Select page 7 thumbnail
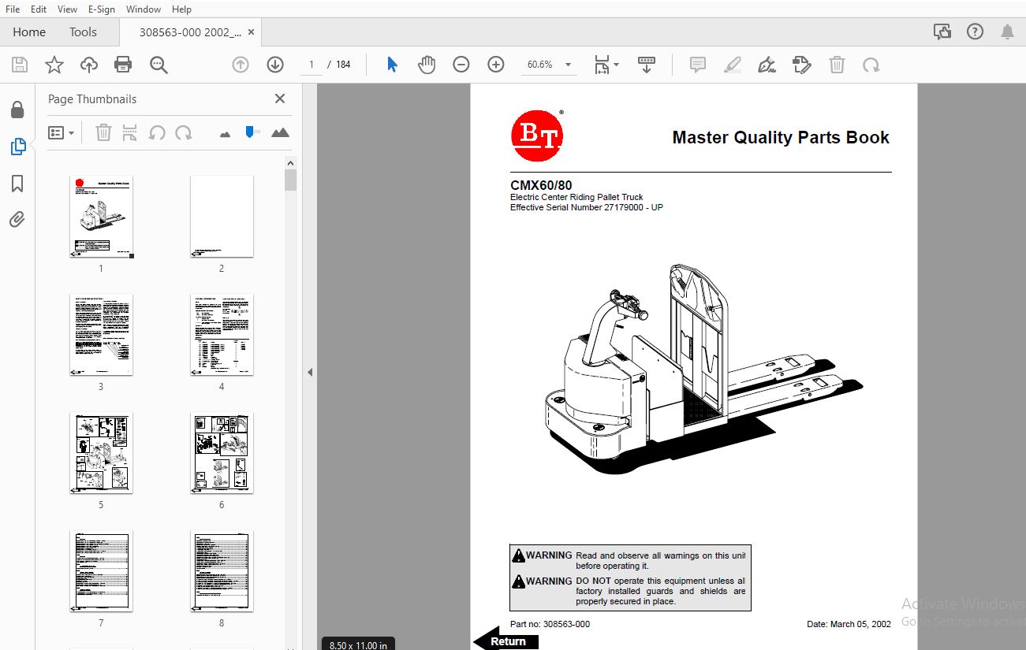 click(101, 571)
